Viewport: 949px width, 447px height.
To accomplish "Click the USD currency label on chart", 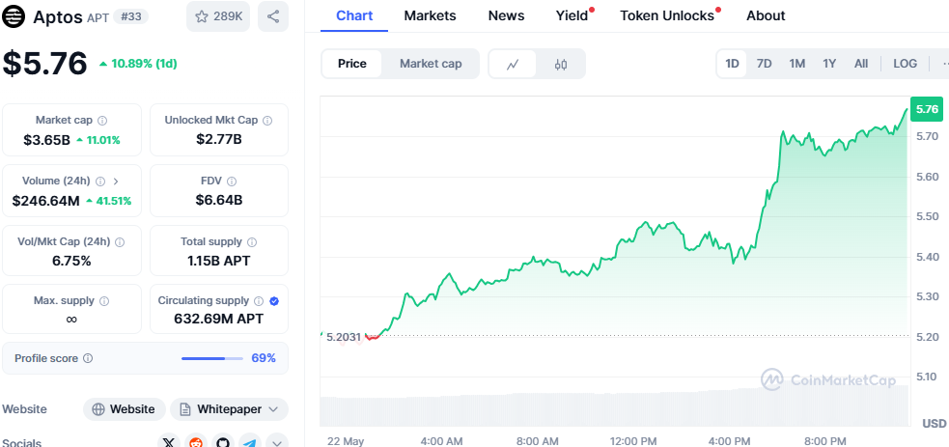I will [934, 422].
